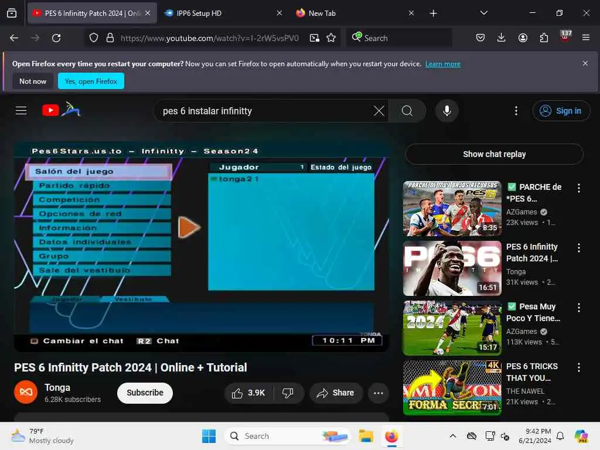Show chat replay
The height and width of the screenshot is (450, 600).
click(x=495, y=154)
